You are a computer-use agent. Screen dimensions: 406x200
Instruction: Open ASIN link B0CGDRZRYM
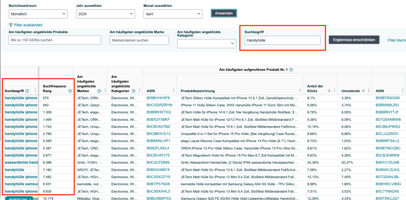click(x=159, y=105)
